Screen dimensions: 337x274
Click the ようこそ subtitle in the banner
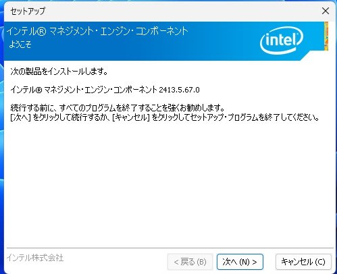pos(20,45)
